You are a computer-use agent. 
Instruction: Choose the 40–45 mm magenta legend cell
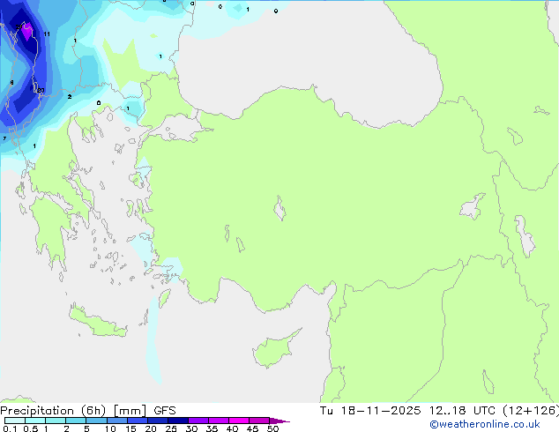pos(239,421)
